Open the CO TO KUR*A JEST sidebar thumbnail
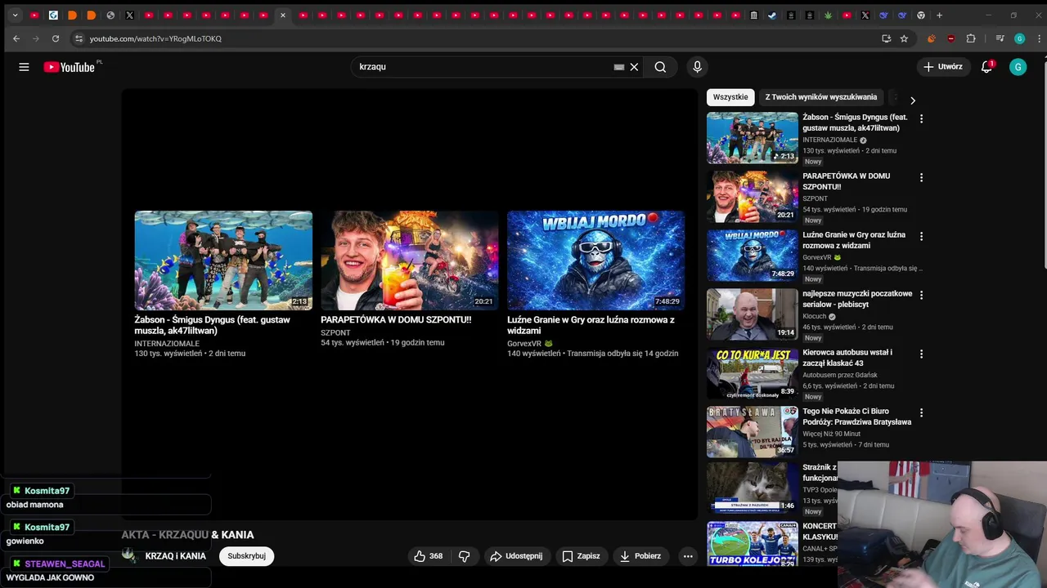Image resolution: width=1047 pixels, height=588 pixels. 753,372
